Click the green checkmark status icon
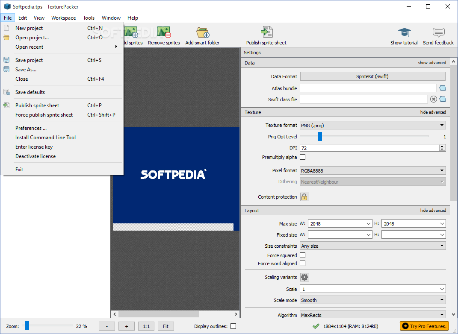Viewport: 458px width, 334px height. pos(316,326)
